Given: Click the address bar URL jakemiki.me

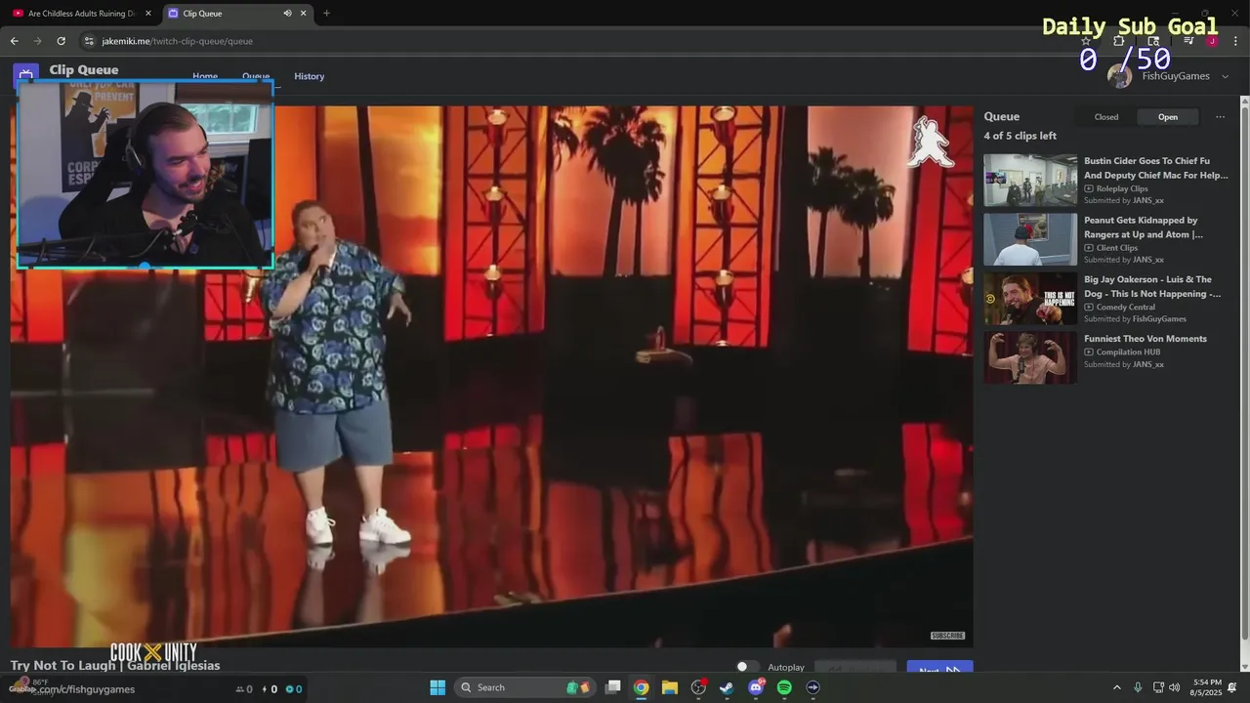Looking at the screenshot, I should coord(177,41).
